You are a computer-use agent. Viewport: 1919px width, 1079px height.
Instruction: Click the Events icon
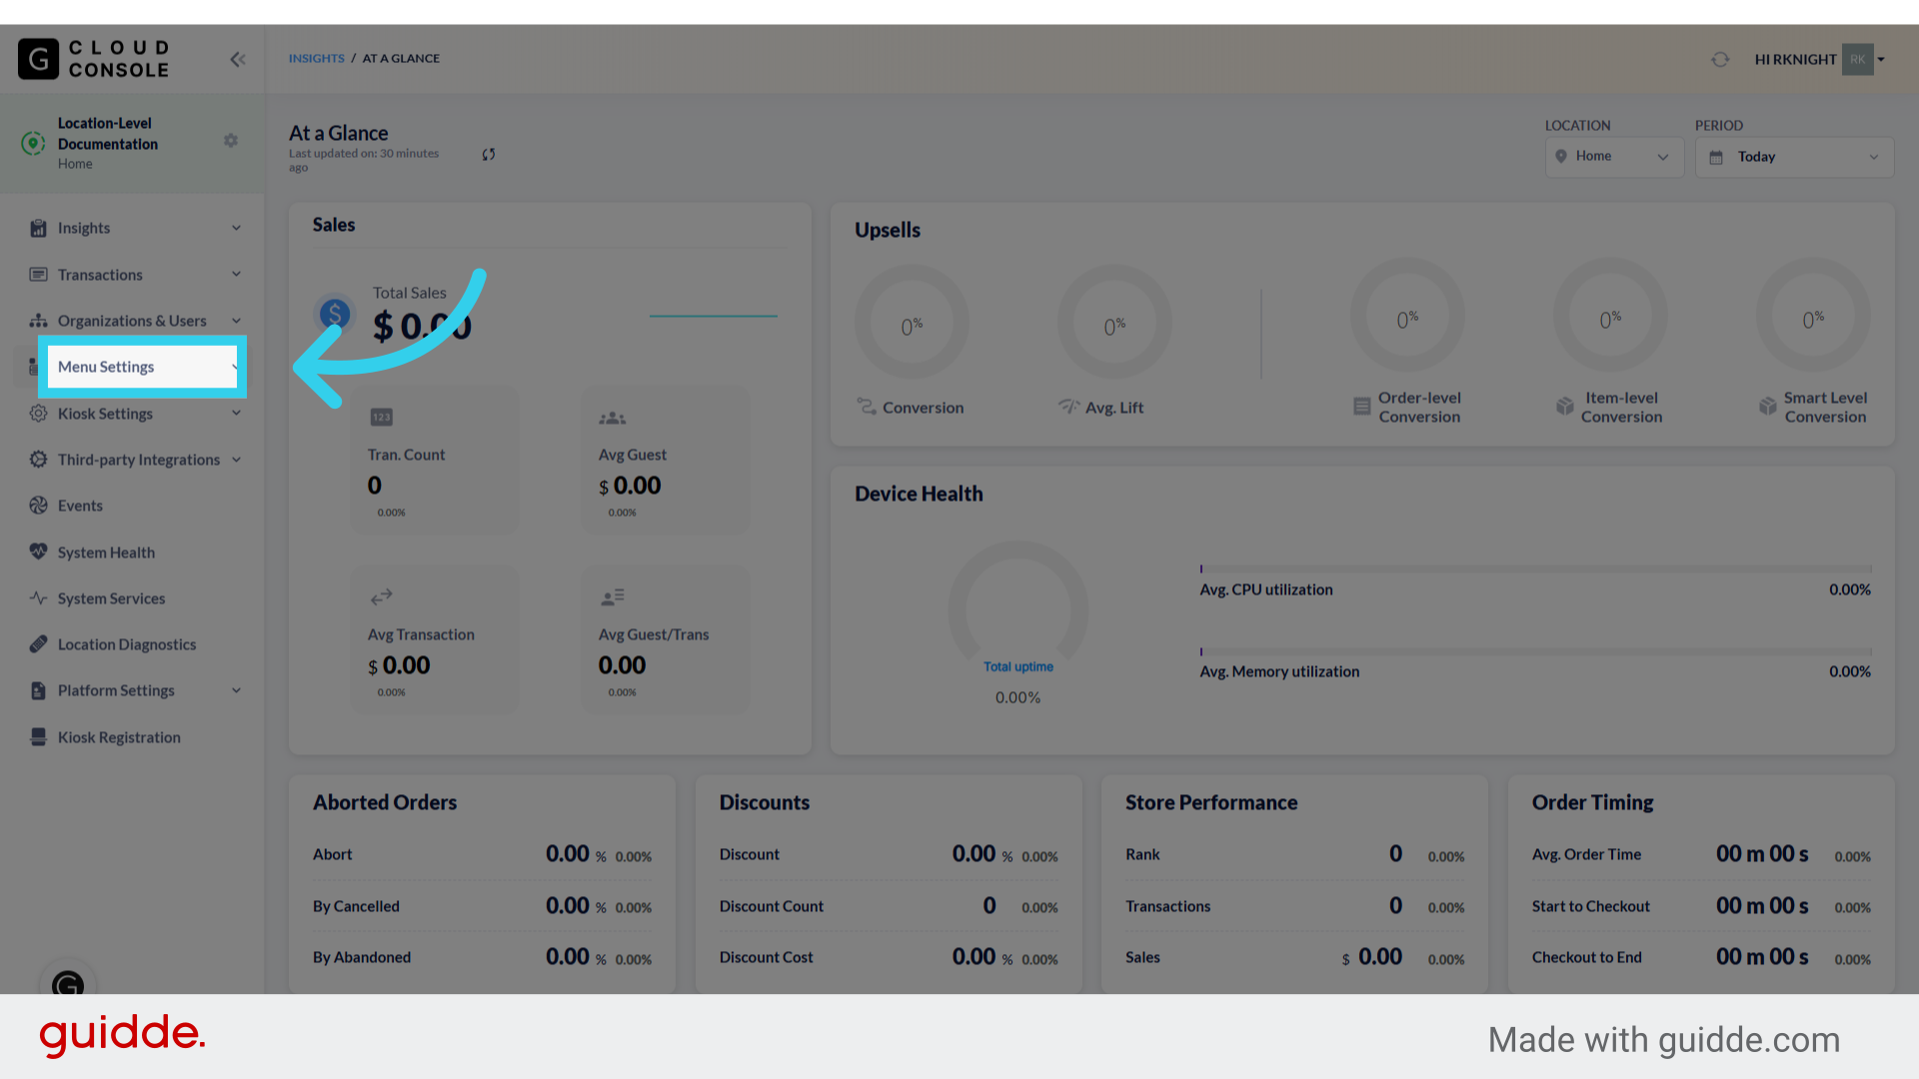click(x=38, y=506)
